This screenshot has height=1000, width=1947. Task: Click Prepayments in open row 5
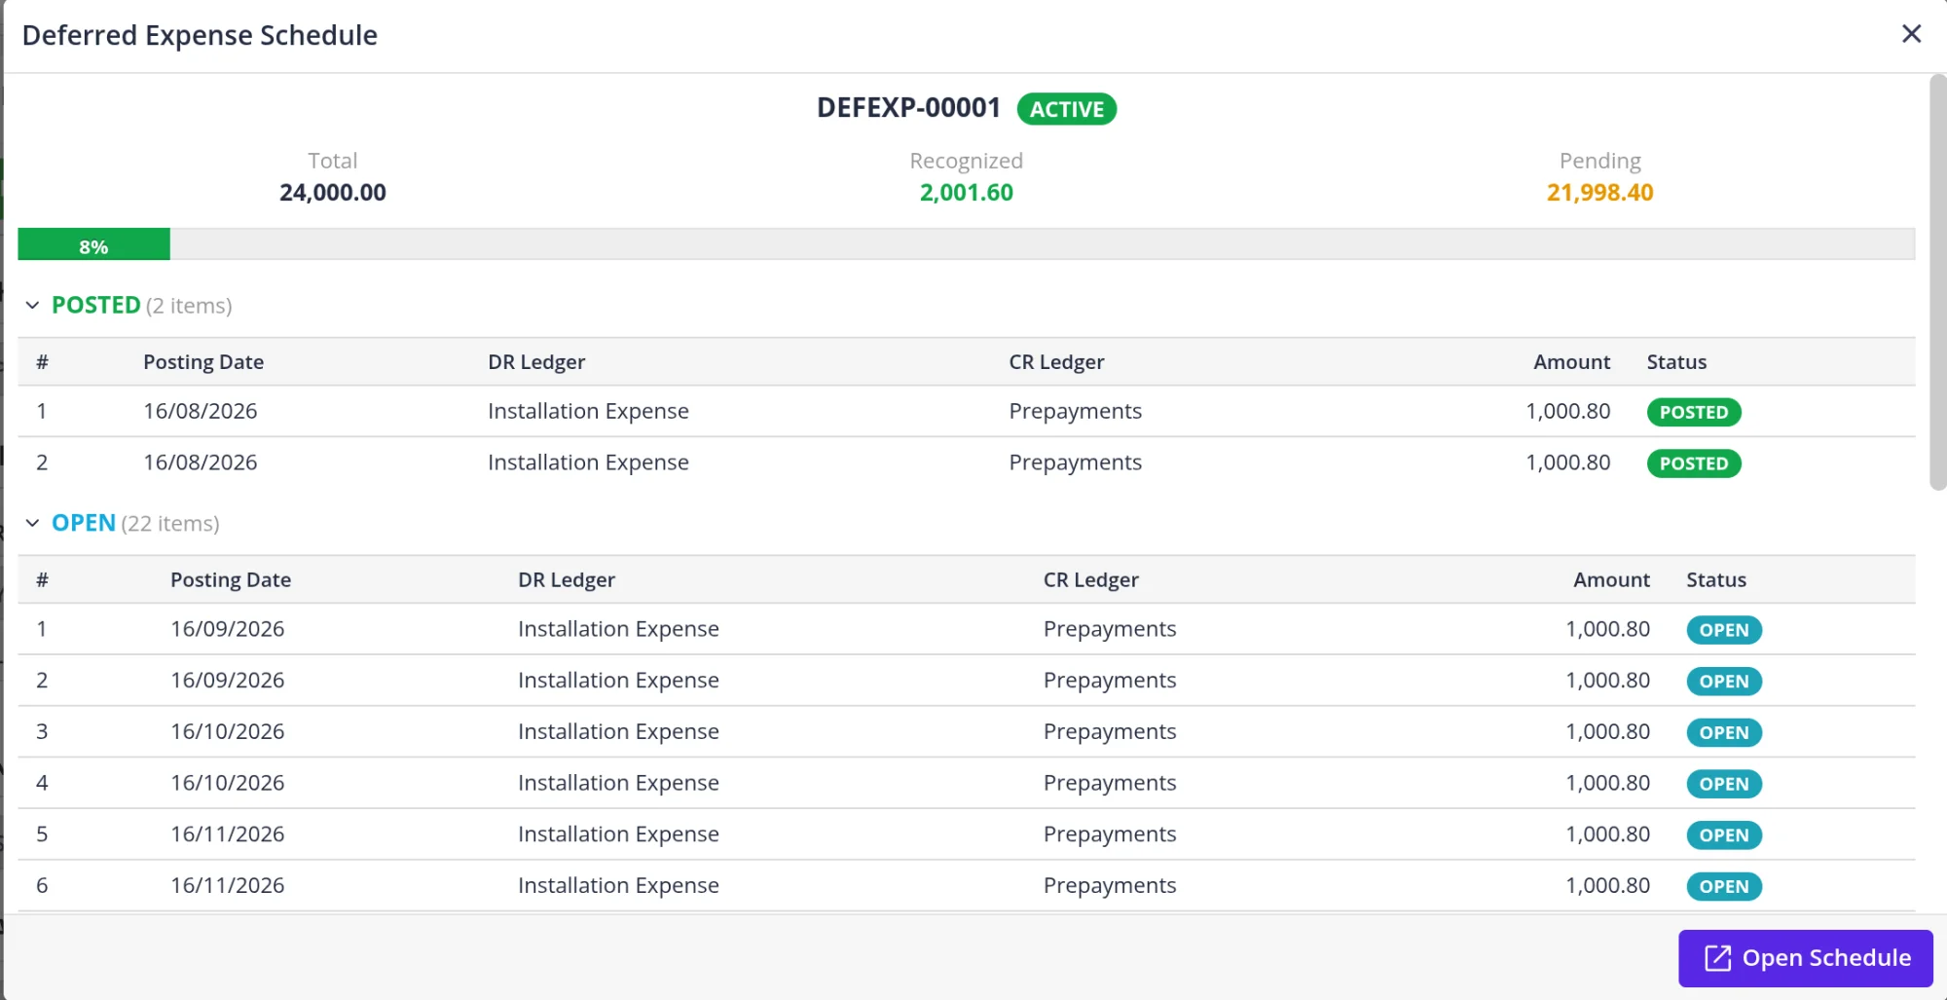(1110, 834)
